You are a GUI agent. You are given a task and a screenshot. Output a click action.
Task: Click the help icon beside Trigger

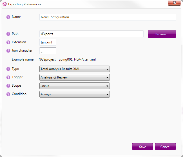point(8,77)
